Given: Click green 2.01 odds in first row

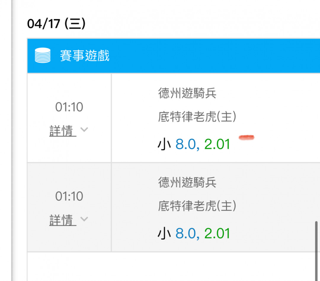Looking at the screenshot, I should 217,144.
